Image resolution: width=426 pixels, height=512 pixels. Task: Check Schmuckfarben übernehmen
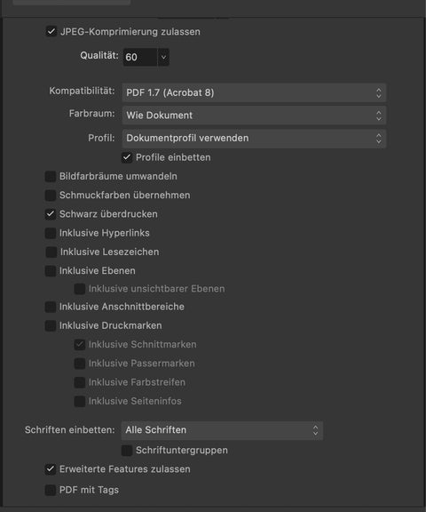click(x=51, y=196)
